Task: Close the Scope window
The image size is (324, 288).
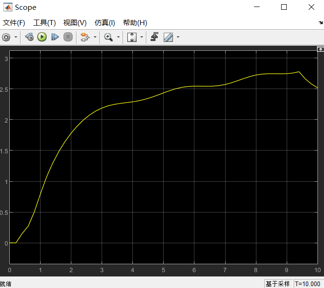Action: (x=311, y=7)
